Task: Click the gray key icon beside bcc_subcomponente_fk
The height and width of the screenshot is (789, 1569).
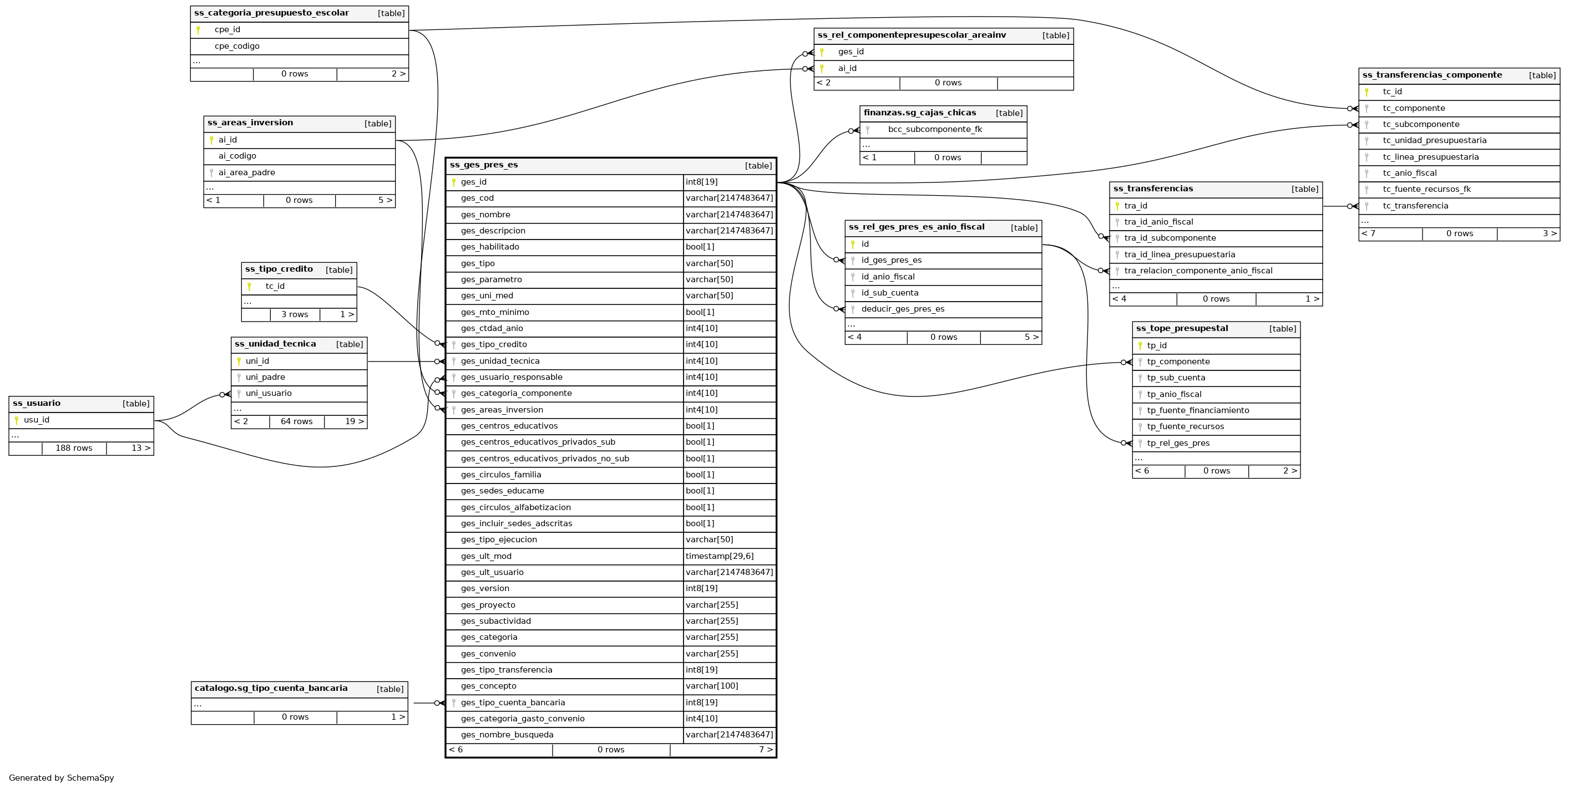Action: coord(867,130)
